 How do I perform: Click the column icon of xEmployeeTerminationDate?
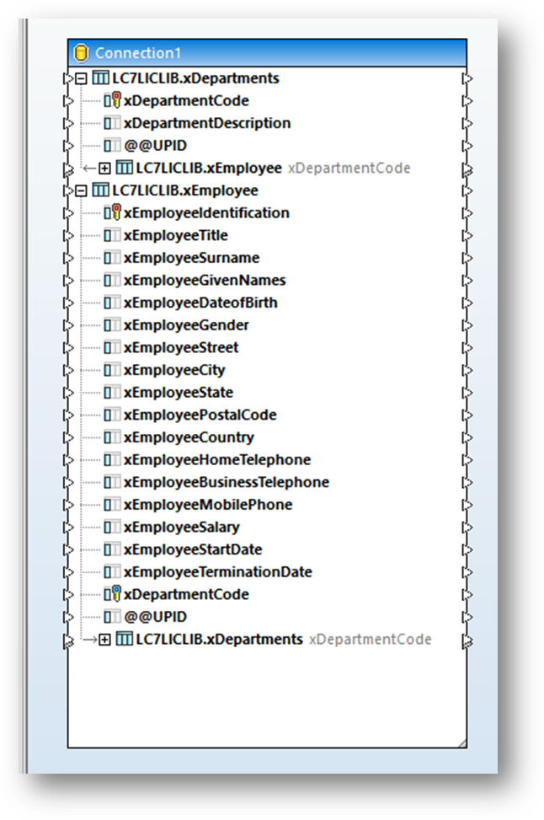pyautogui.click(x=112, y=572)
